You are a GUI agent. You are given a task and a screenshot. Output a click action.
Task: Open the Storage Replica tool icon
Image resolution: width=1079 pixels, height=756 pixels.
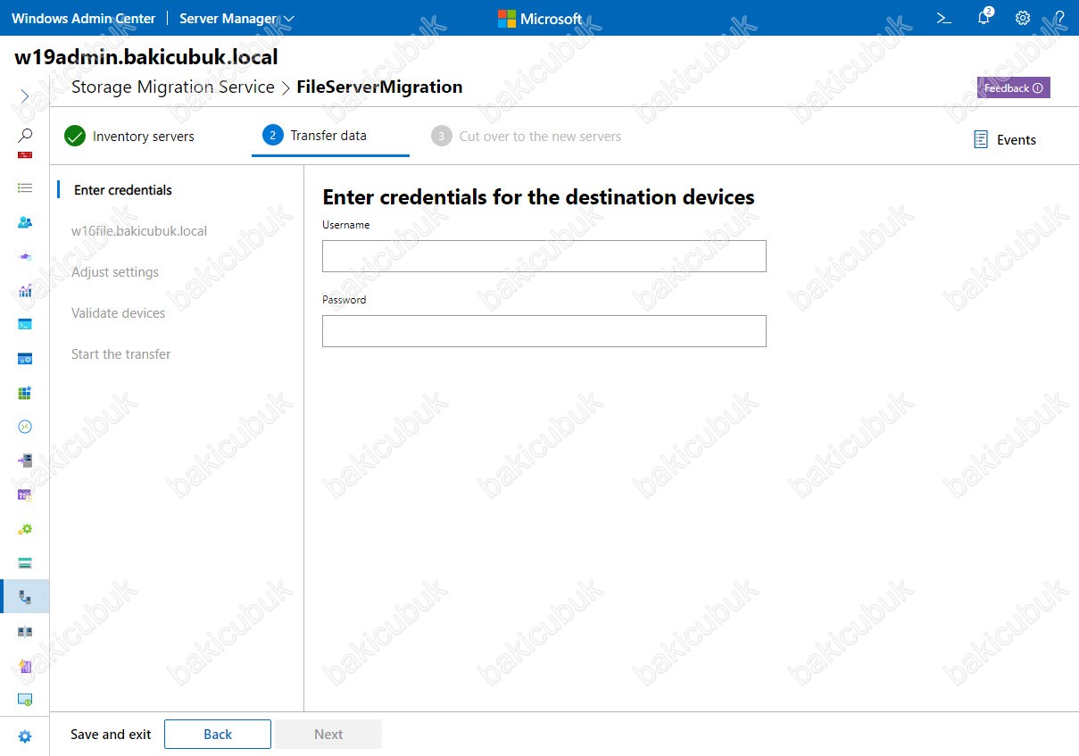[25, 631]
